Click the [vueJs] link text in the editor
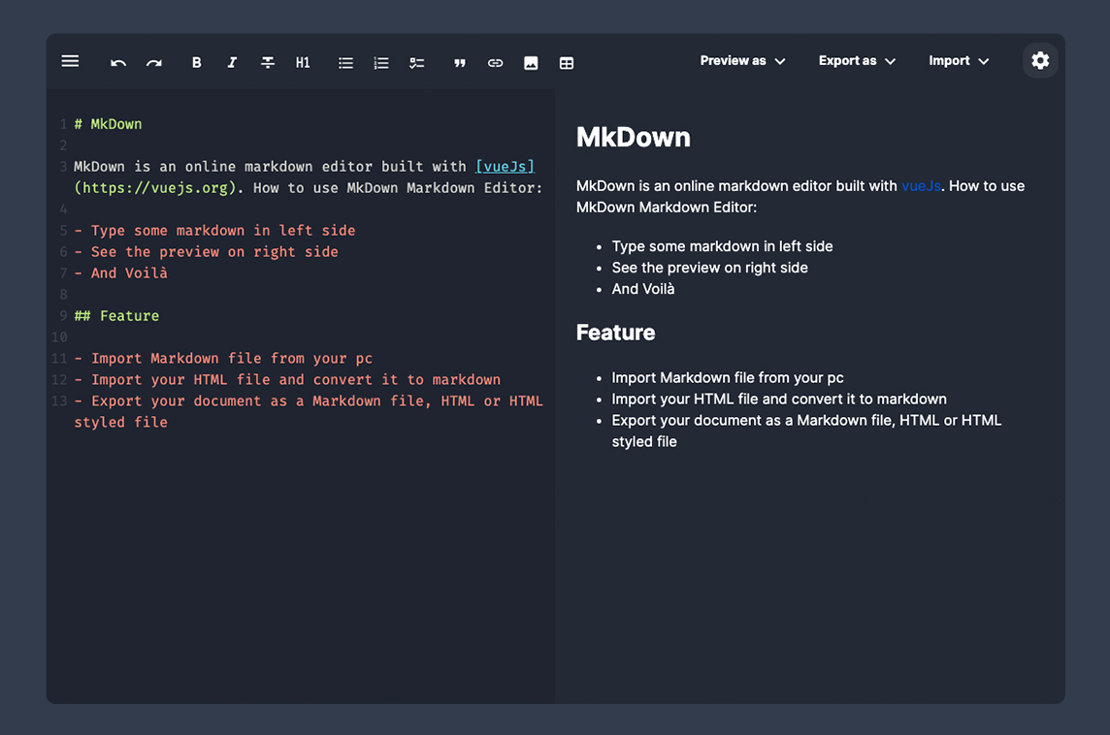1110x735 pixels. point(505,166)
